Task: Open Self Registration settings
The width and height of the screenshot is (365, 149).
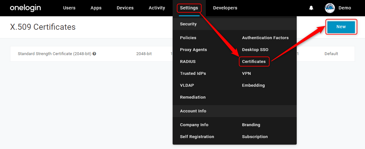Action: tap(197, 137)
